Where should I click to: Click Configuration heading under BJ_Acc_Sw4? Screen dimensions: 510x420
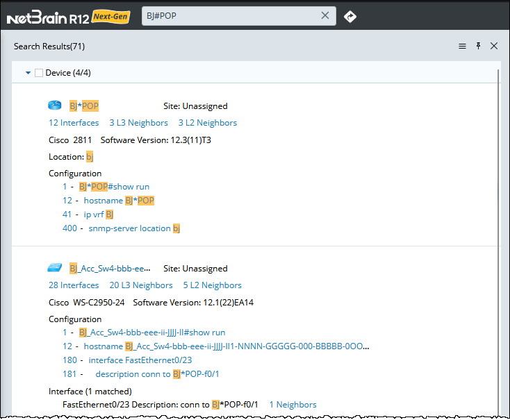tap(75, 319)
